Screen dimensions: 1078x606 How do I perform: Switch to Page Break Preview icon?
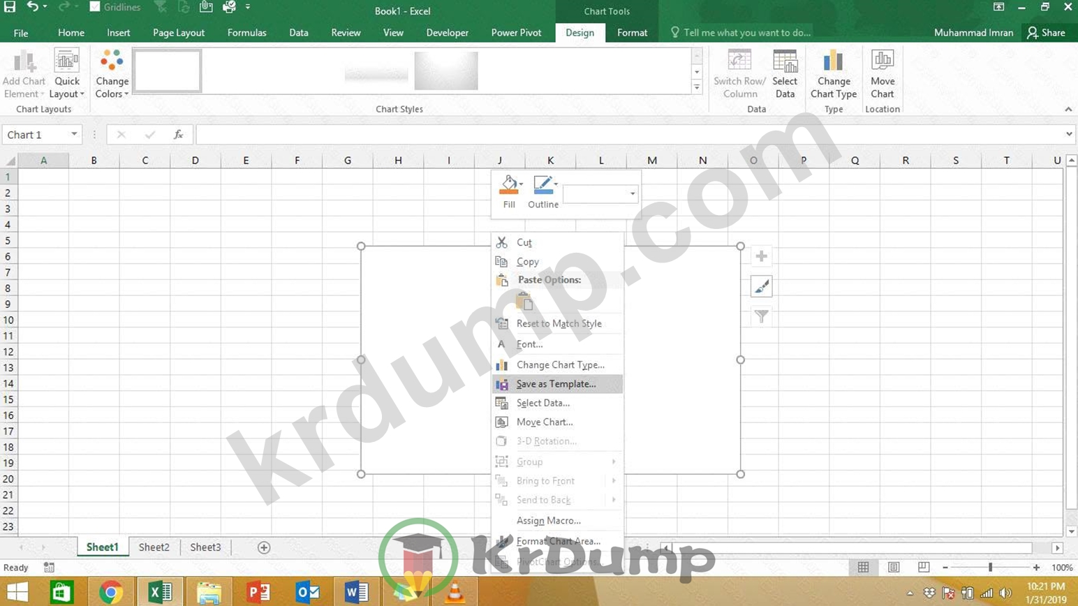[924, 568]
